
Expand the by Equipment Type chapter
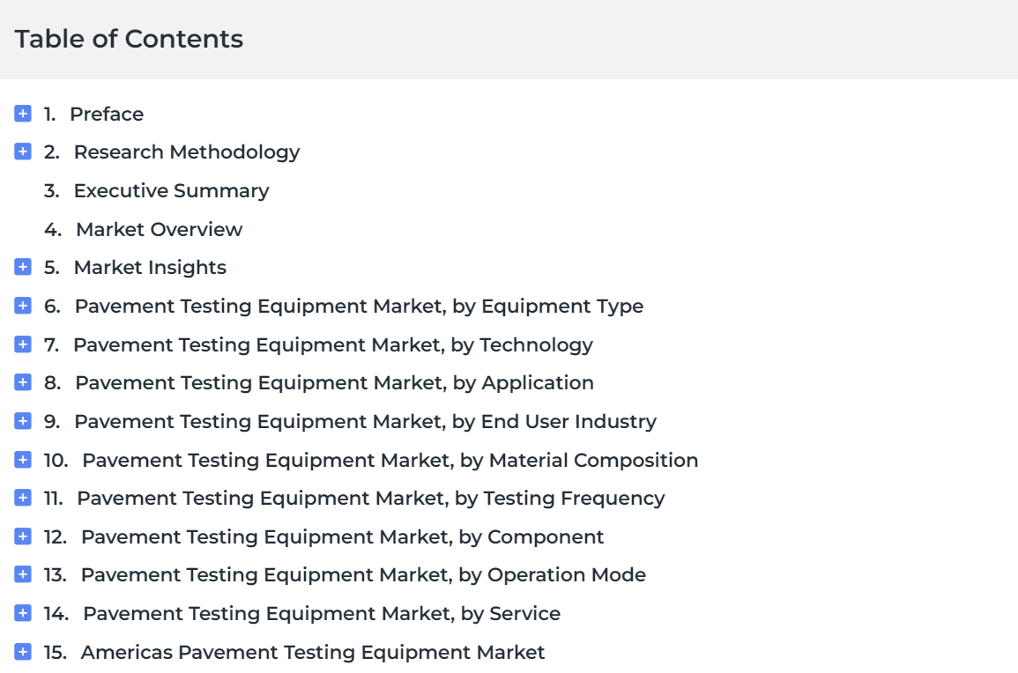click(23, 306)
